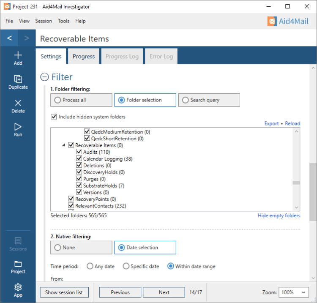Open App settings gear
The image size is (317, 303).
click(x=18, y=290)
